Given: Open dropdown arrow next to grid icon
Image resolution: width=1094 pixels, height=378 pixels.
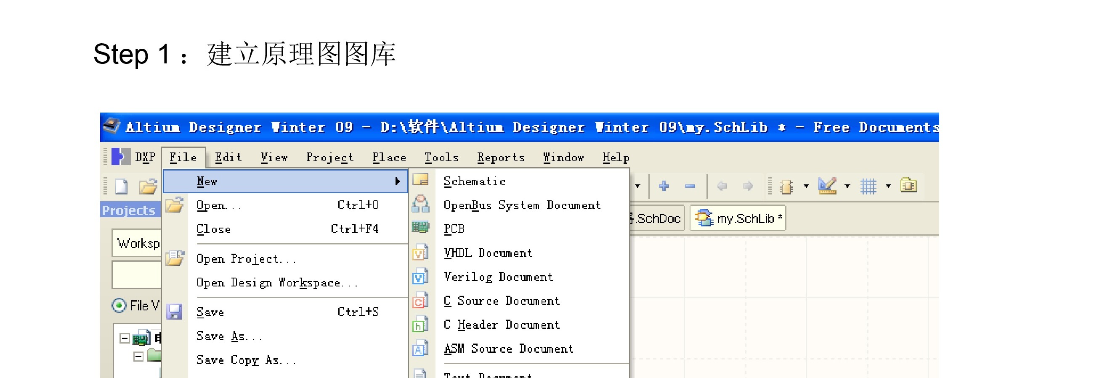Looking at the screenshot, I should [888, 186].
